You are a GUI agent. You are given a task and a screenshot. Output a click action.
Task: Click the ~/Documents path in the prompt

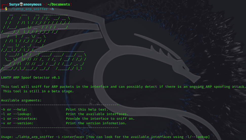point(59,4)
